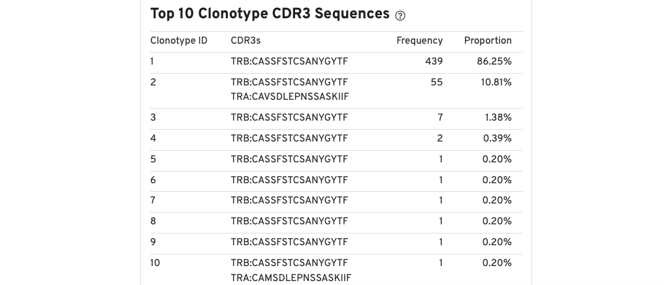Select the clonotype 1 CDR3 sequence
Viewport: 664px width, 285px height.
[289, 62]
